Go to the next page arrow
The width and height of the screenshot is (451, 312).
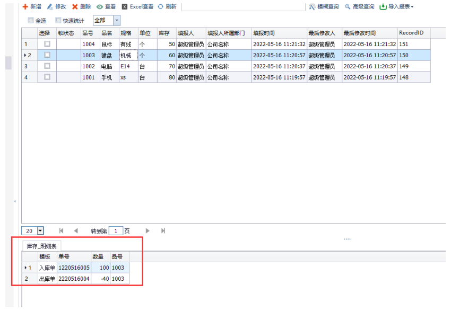(148, 231)
